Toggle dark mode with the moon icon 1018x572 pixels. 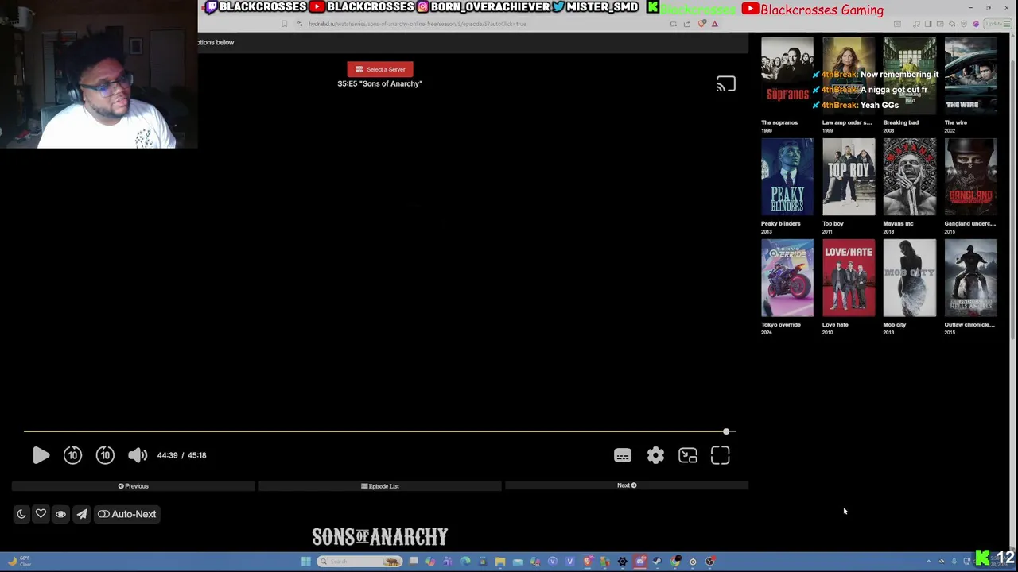21,514
